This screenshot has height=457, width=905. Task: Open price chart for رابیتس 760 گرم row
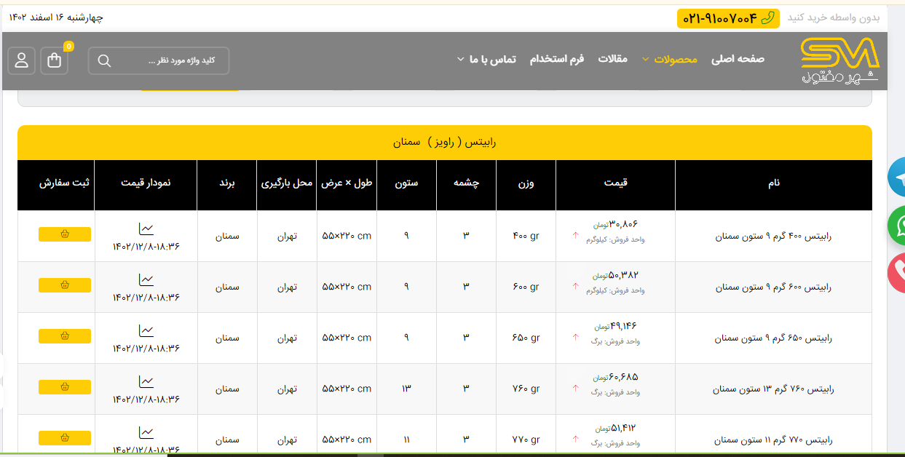[146, 381]
